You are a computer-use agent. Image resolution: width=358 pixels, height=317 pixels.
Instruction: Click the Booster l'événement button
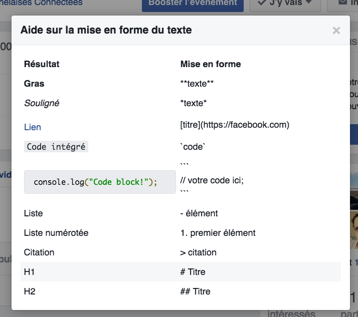pyautogui.click(x=193, y=4)
